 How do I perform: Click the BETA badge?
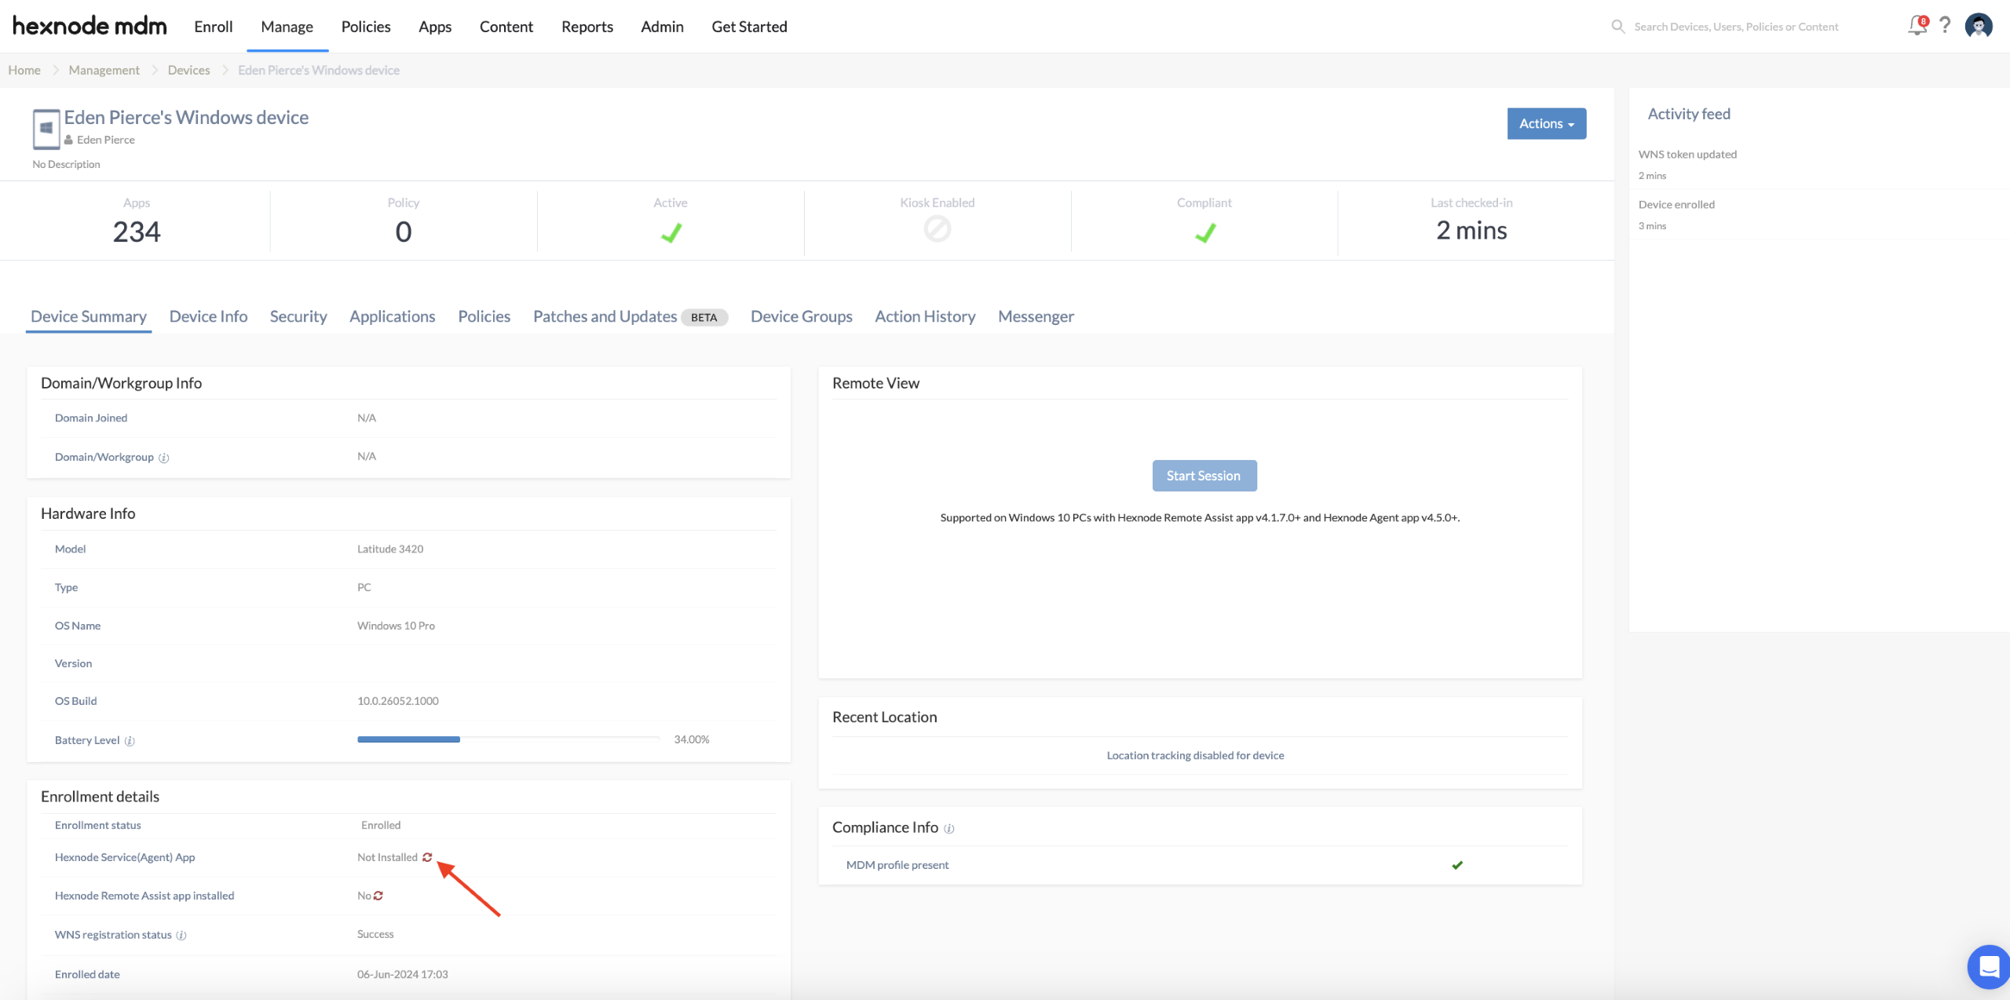pyautogui.click(x=704, y=317)
